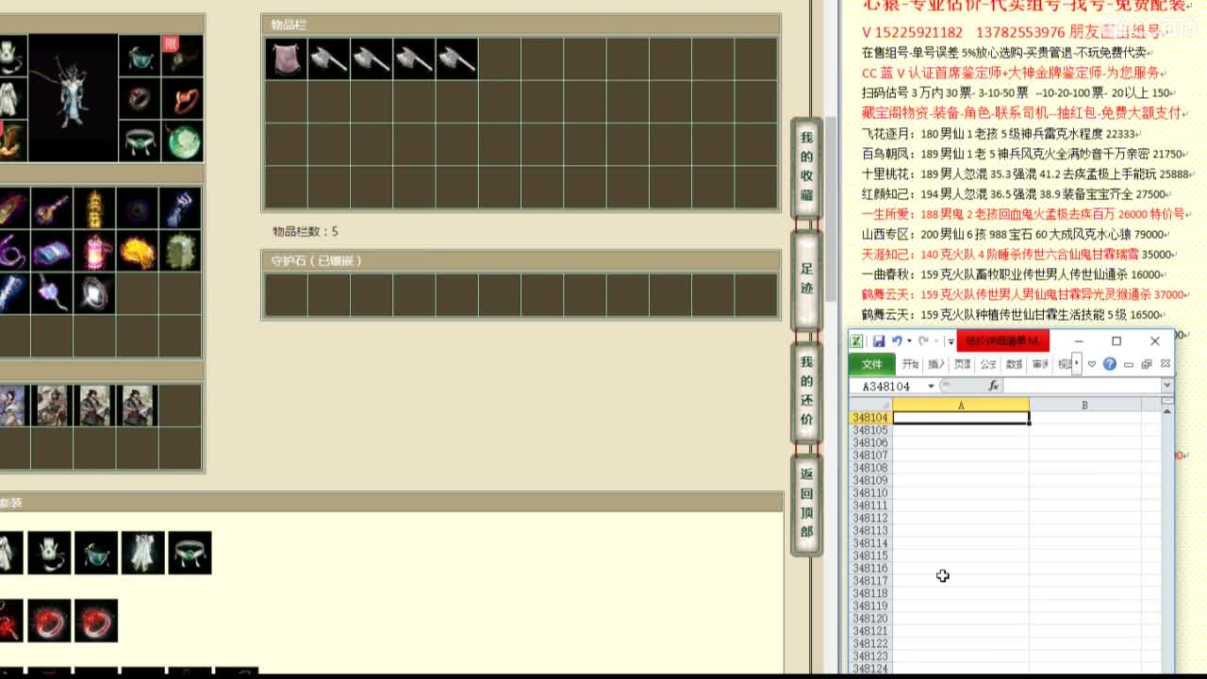Show more ribbon tabs with arrow button
The width and height of the screenshot is (1207, 679).
coord(1077,364)
